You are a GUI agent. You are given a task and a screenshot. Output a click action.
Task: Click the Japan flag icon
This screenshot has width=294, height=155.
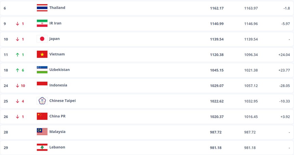42,39
